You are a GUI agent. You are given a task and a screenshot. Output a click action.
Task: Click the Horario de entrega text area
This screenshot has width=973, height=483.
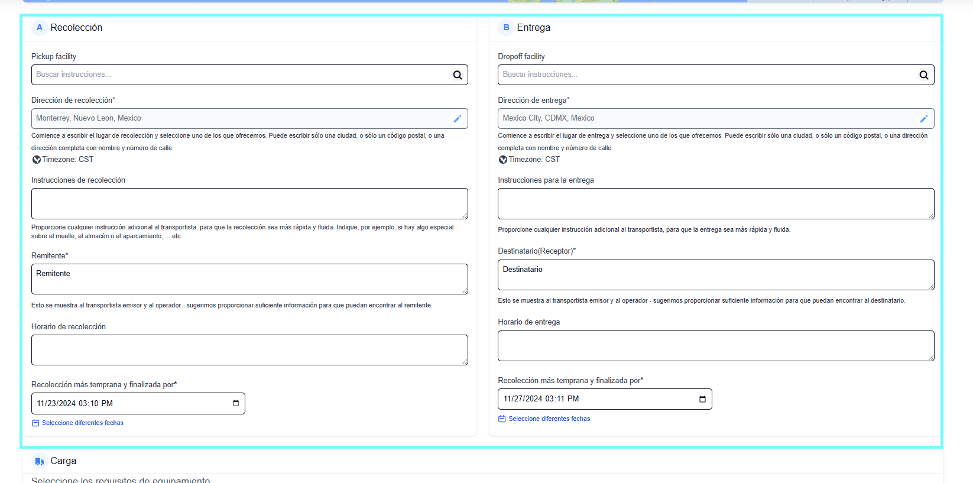coord(715,346)
